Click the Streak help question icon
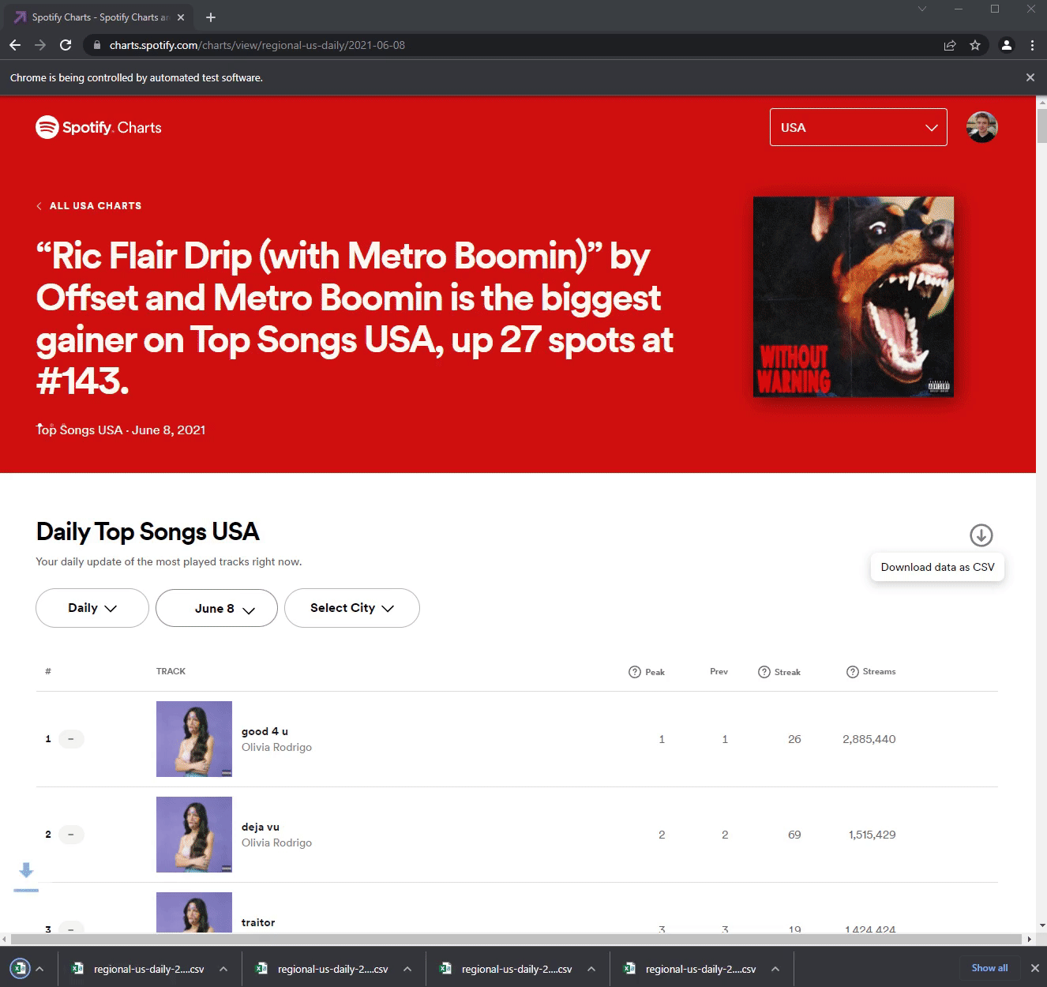Screen dimensions: 1047x987 coord(764,672)
